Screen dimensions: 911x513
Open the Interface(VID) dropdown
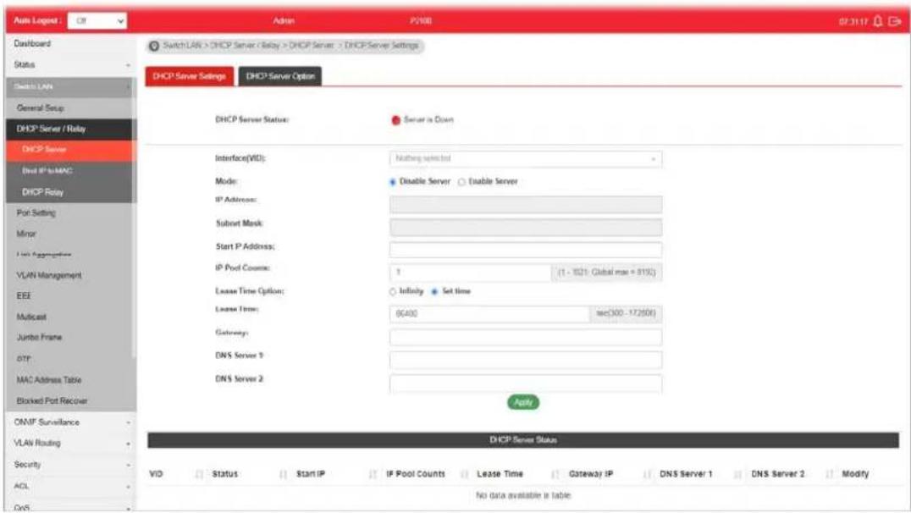(525, 158)
